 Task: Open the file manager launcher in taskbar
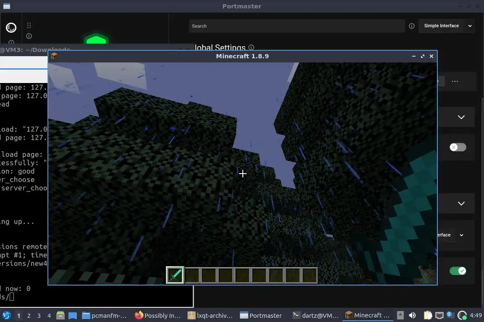(60, 316)
